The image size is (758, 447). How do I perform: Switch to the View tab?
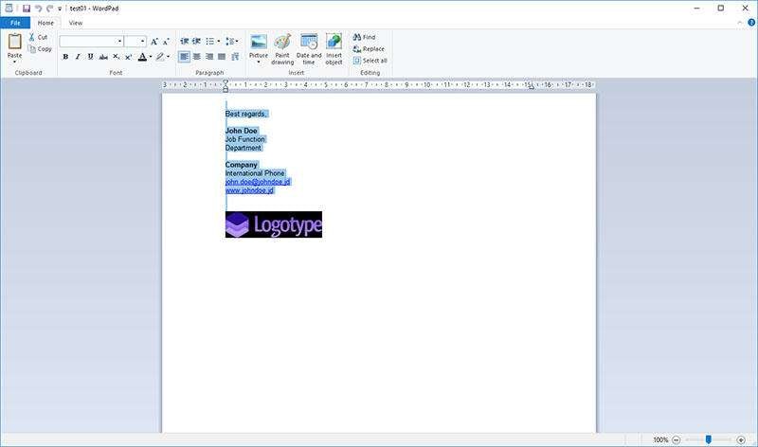click(x=76, y=23)
